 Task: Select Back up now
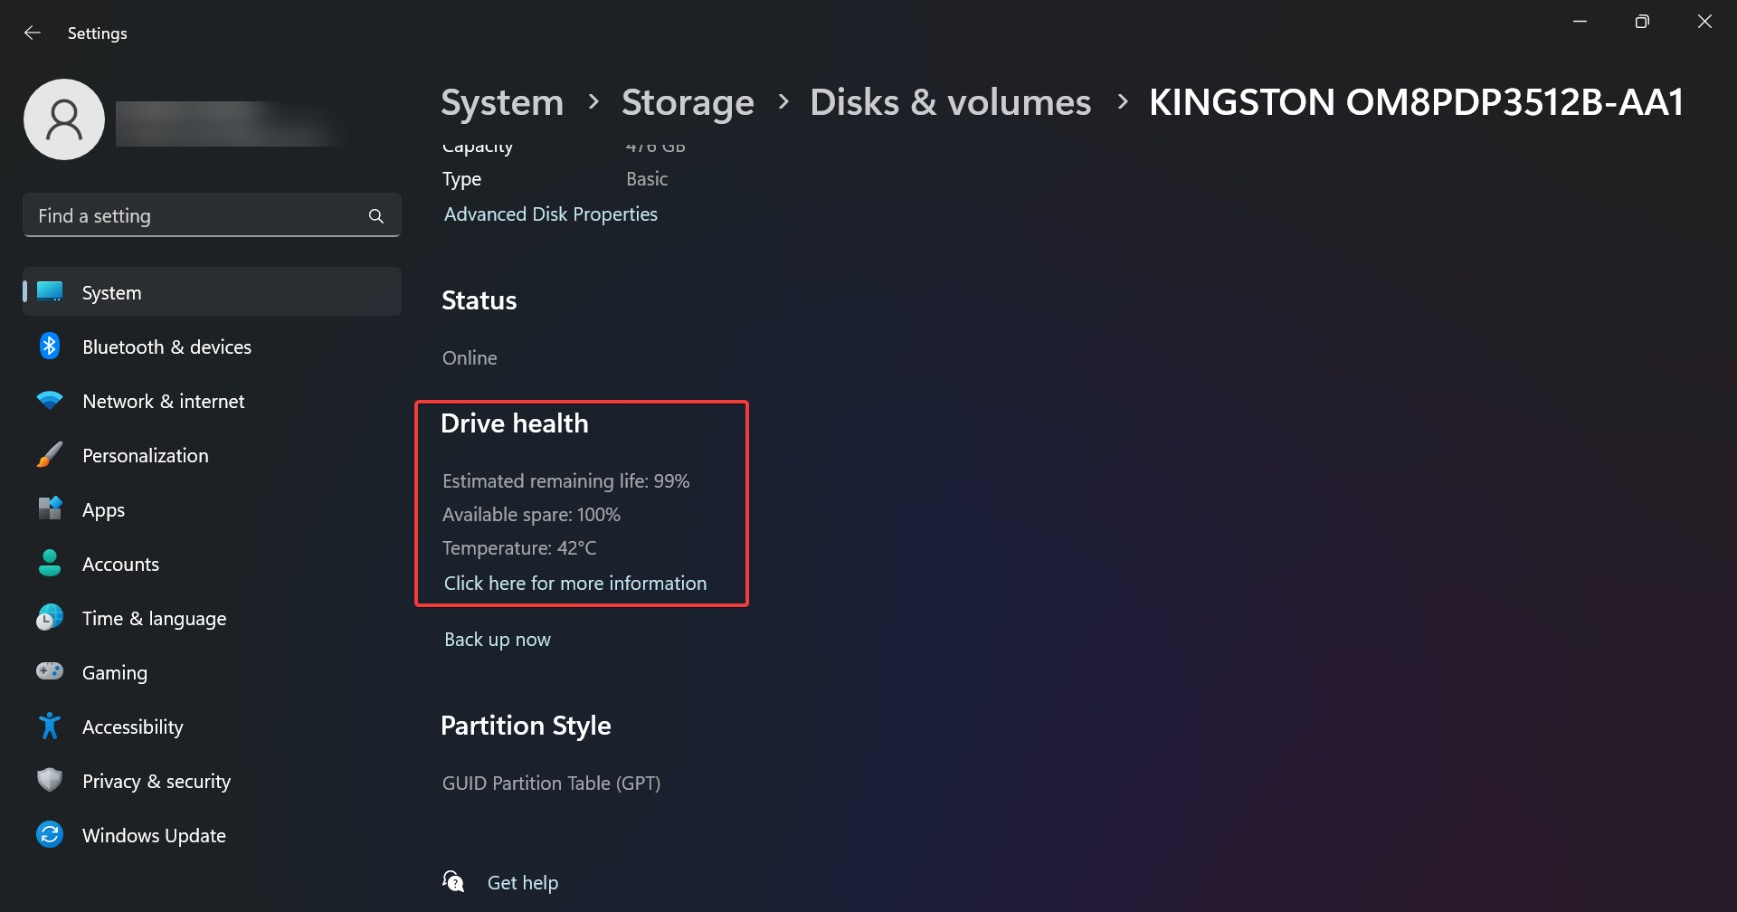[x=497, y=639]
